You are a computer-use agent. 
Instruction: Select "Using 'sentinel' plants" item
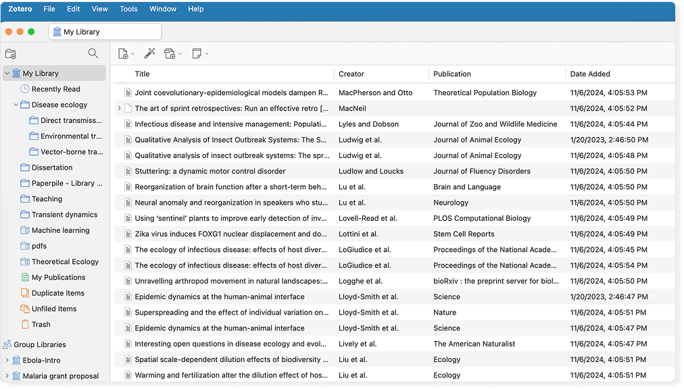pos(395,219)
